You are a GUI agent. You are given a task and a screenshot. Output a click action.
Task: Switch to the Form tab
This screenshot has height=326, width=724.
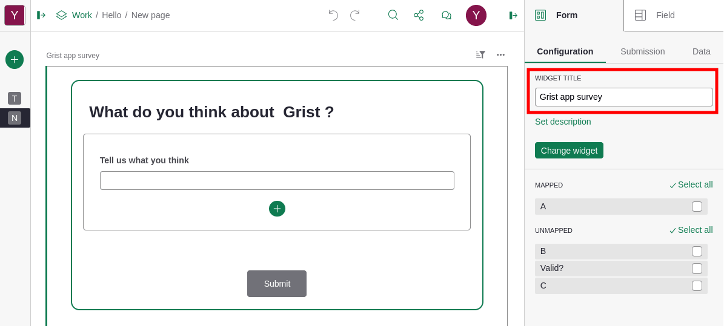(574, 15)
